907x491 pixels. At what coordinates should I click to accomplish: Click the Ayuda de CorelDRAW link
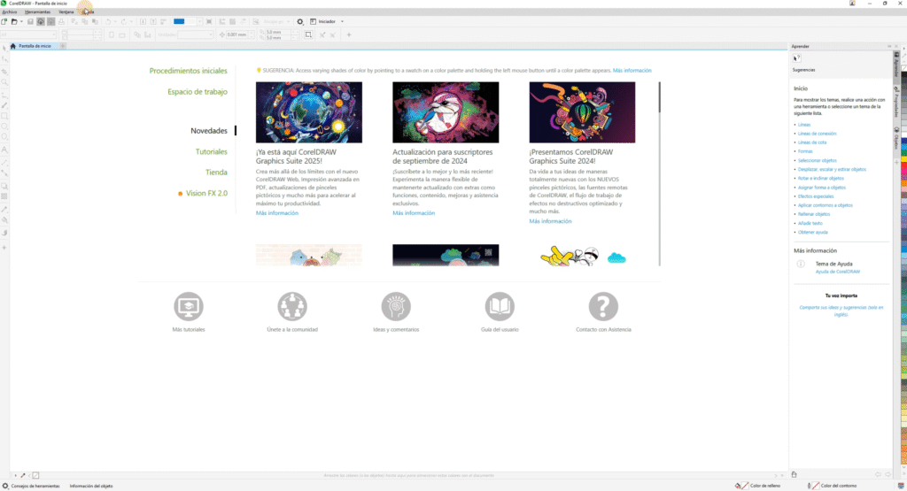pos(838,272)
